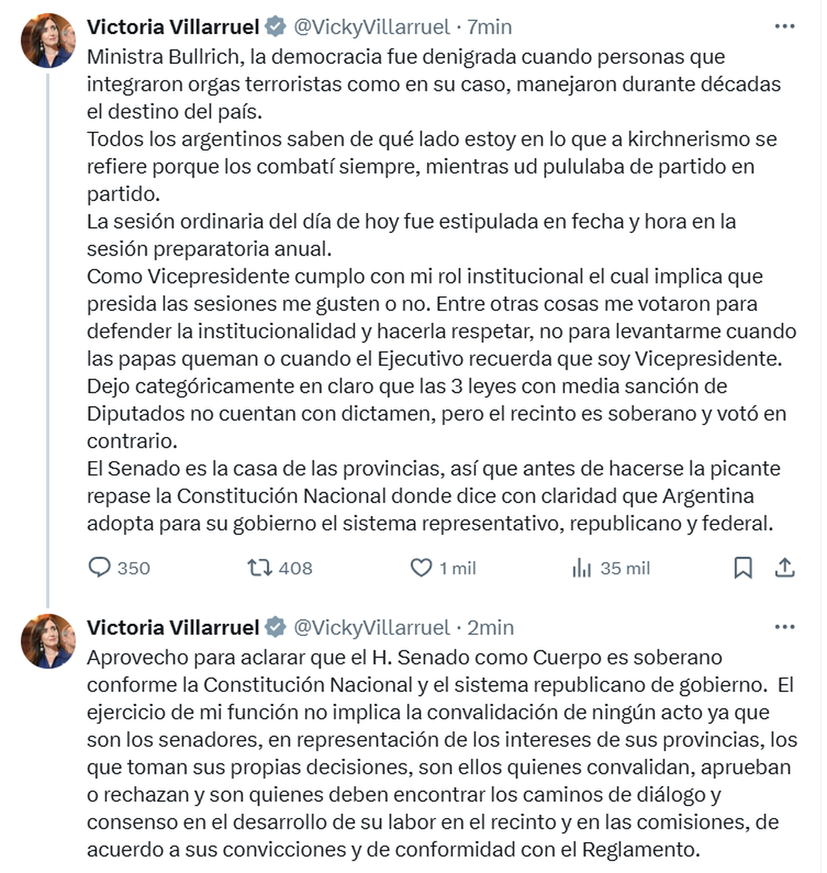This screenshot has height=873, width=827.
Task: Click verified badge on the 2min tweet
Action: 276,628
